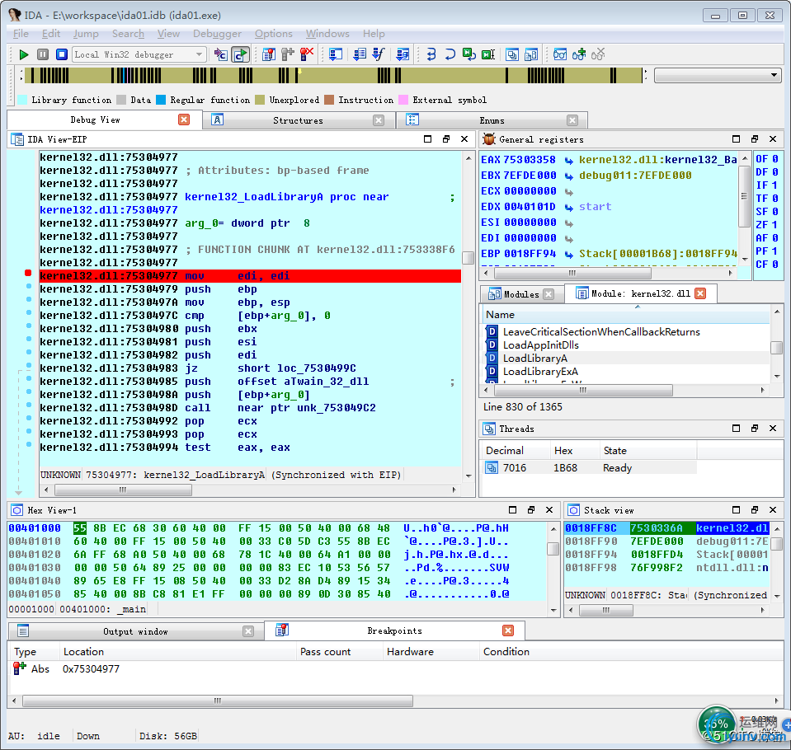Start the process with the green play icon
Screen dimensions: 791x750
23,54
